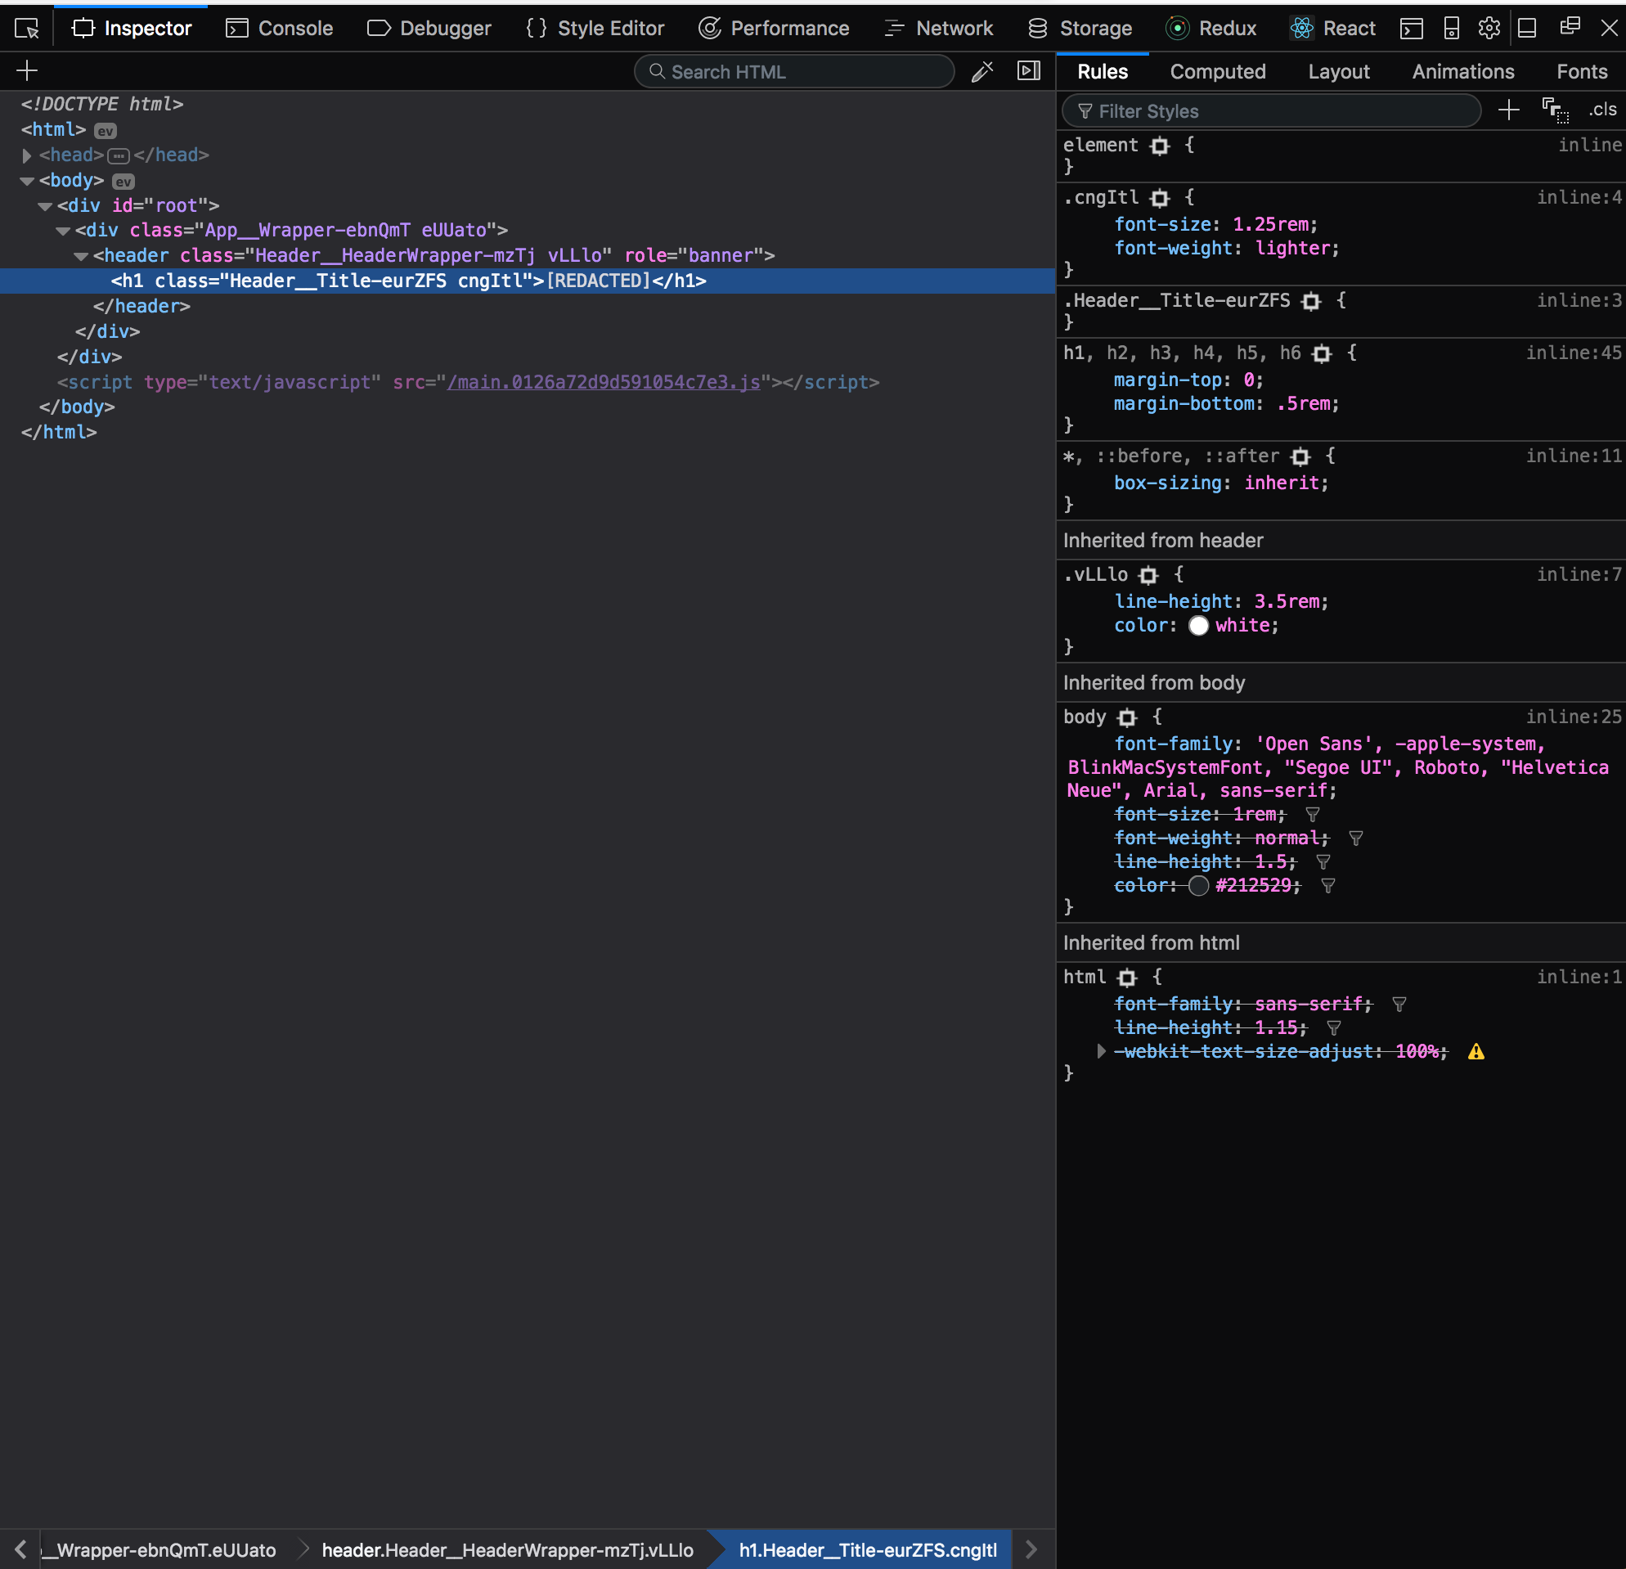Open inline:45 stylesheet link
Image resolution: width=1626 pixels, height=1569 pixels.
pyautogui.click(x=1573, y=353)
